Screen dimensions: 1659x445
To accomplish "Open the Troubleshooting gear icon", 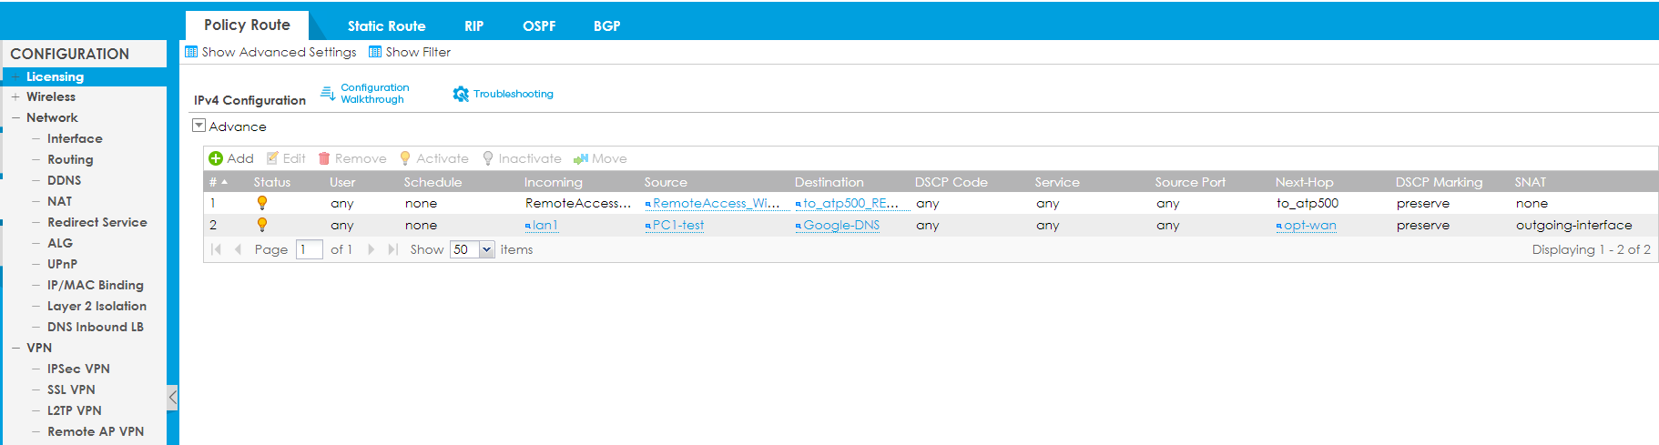I will click(x=461, y=94).
